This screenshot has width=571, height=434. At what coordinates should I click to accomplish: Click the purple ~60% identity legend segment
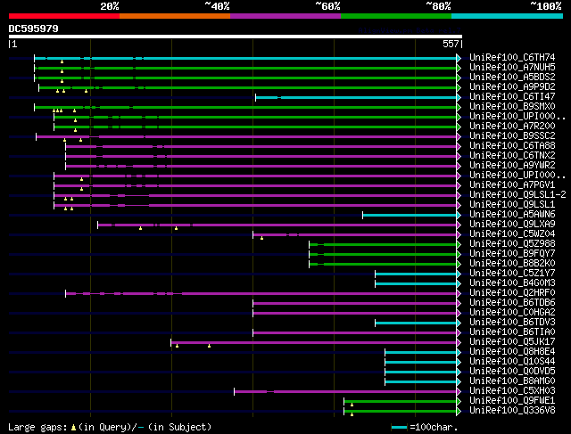pos(285,16)
